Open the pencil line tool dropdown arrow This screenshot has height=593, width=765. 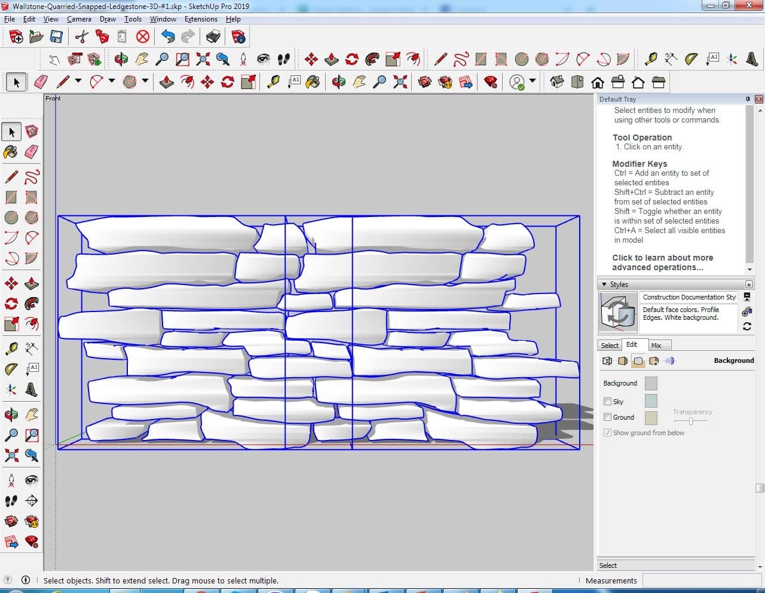pos(78,82)
